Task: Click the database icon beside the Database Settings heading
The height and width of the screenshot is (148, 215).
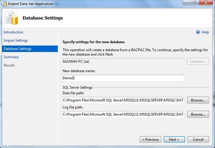Action: pyautogui.click(x=11, y=18)
